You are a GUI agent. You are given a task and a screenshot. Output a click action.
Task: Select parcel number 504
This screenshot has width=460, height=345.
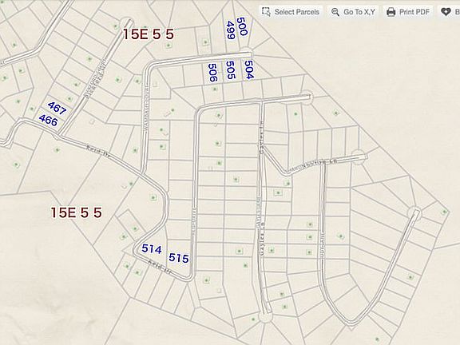249,69
